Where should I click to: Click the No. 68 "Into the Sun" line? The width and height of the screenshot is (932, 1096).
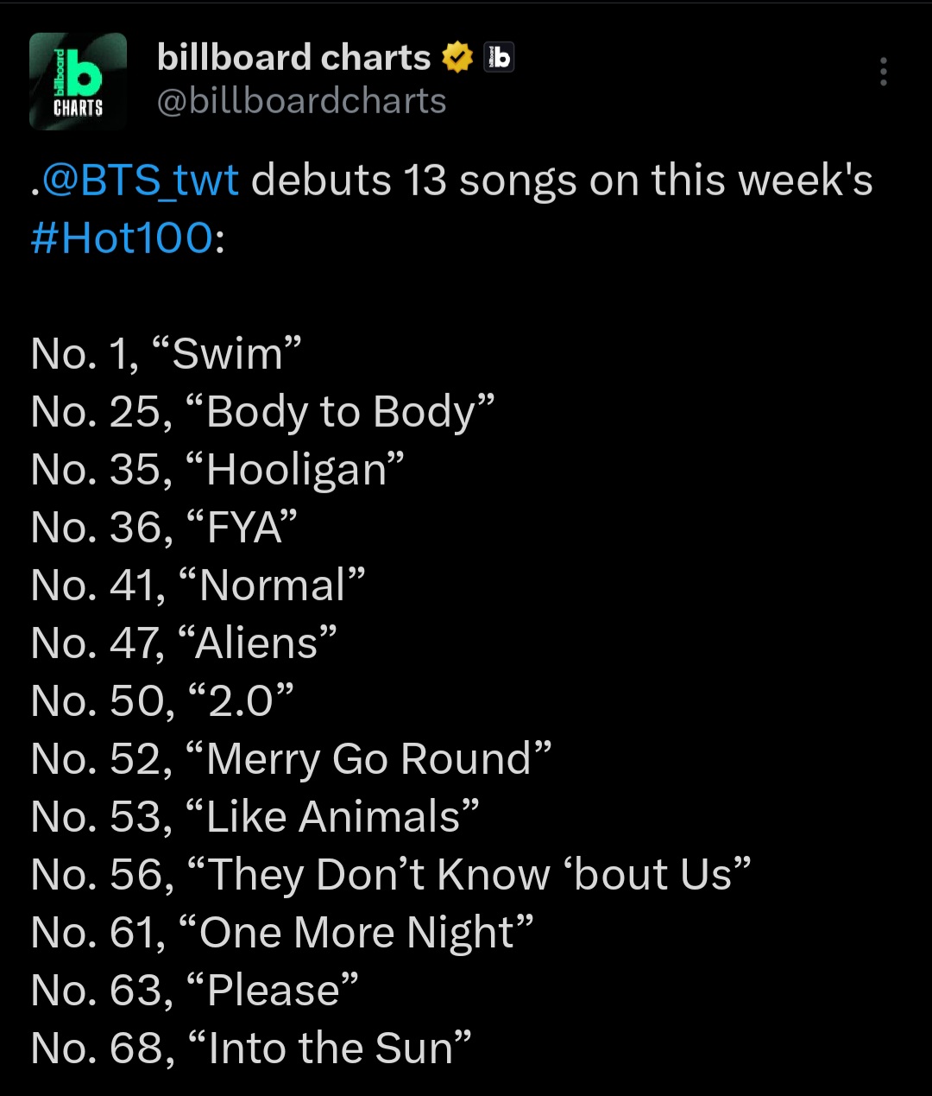click(251, 1048)
